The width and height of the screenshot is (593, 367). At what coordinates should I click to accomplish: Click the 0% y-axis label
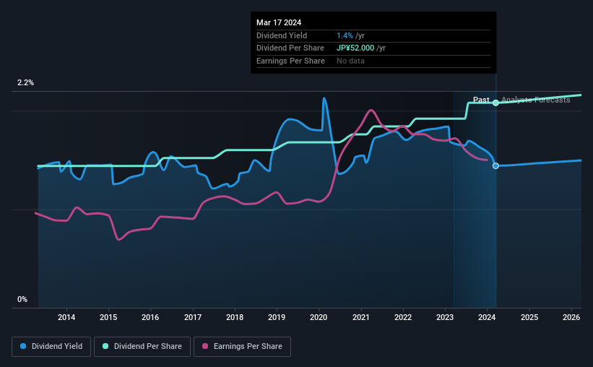pos(22,299)
